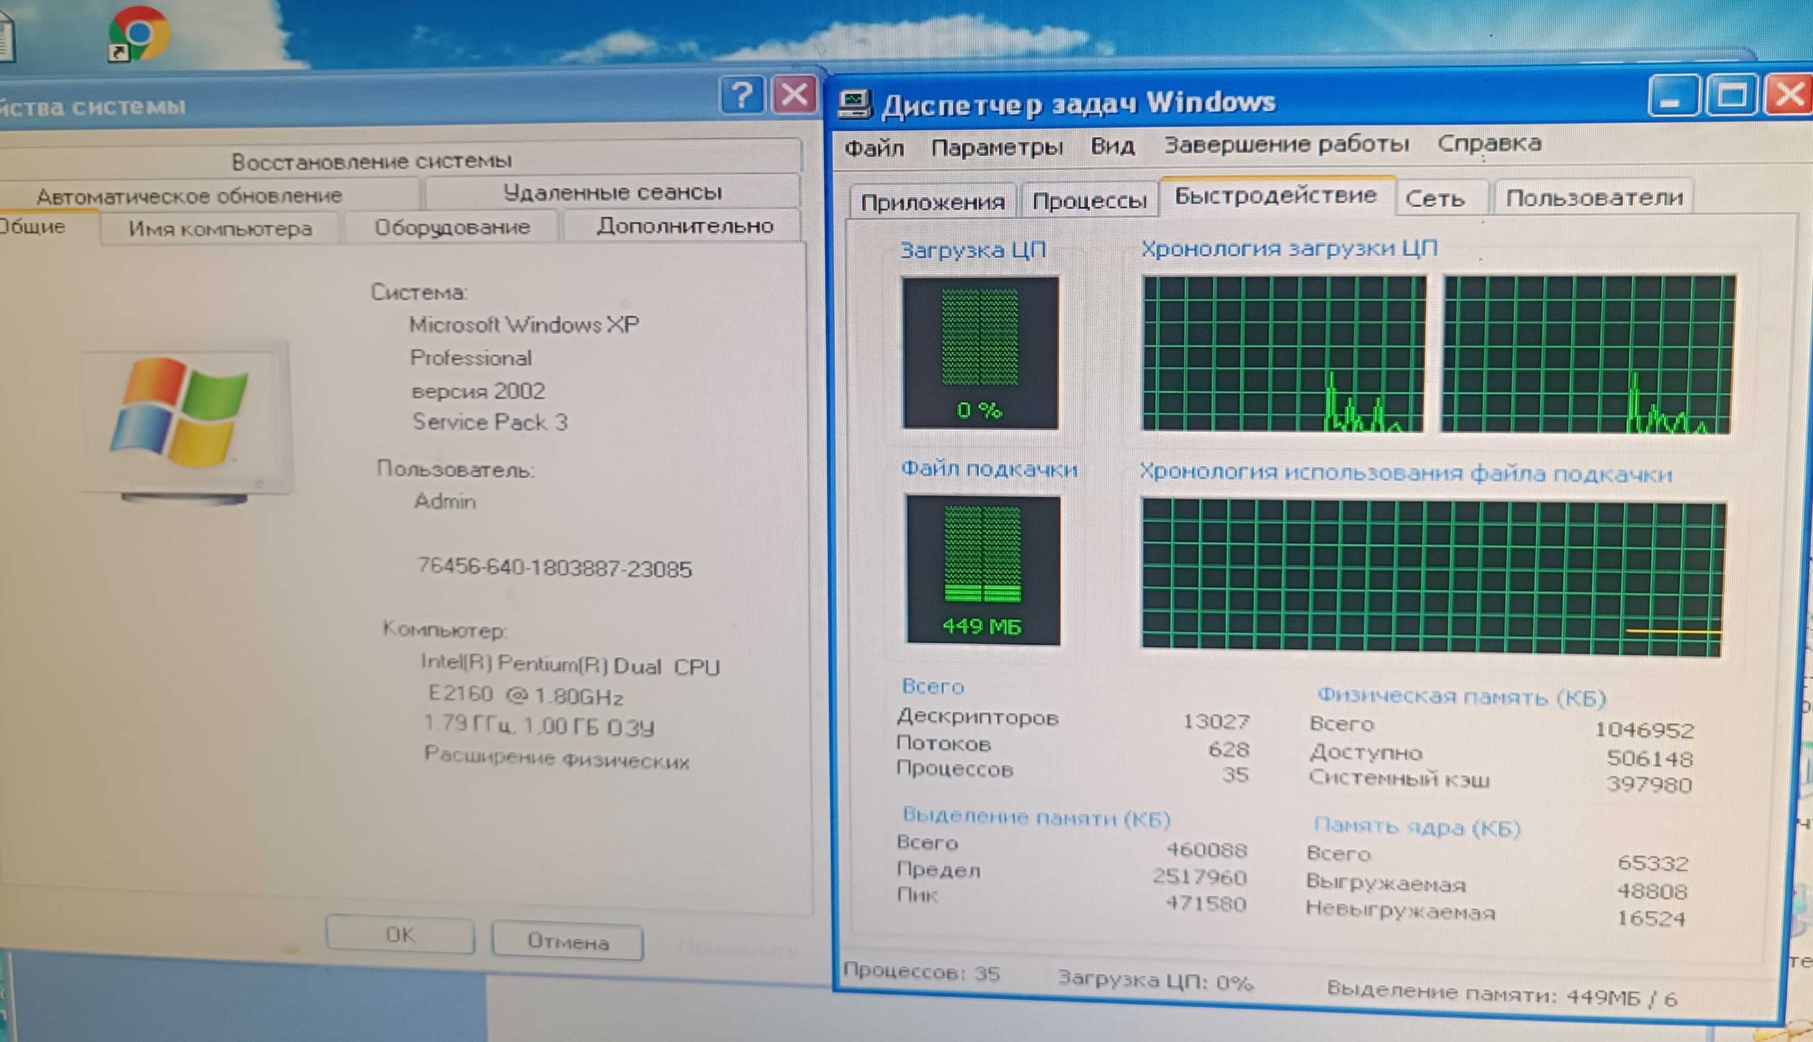
Task: Open the Имя компьютера tab
Action: [x=221, y=229]
